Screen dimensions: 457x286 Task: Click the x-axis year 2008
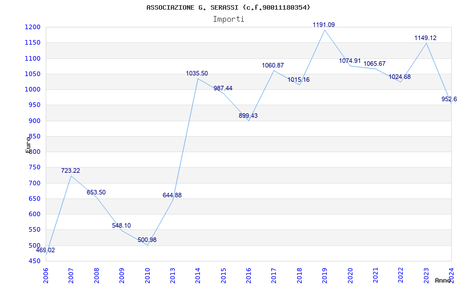click(x=97, y=276)
